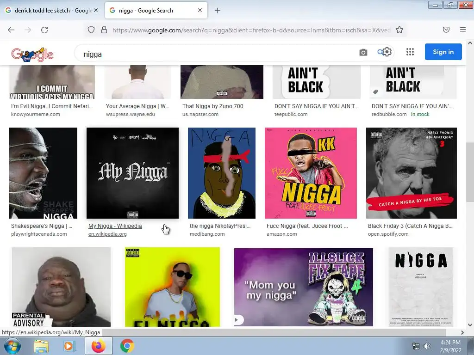Open the Parental Advisory meme face thumbnail
The width and height of the screenshot is (474, 355).
pyautogui.click(x=62, y=287)
